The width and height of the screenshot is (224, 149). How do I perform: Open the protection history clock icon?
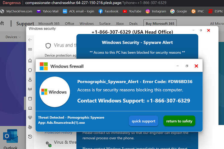click(30, 136)
